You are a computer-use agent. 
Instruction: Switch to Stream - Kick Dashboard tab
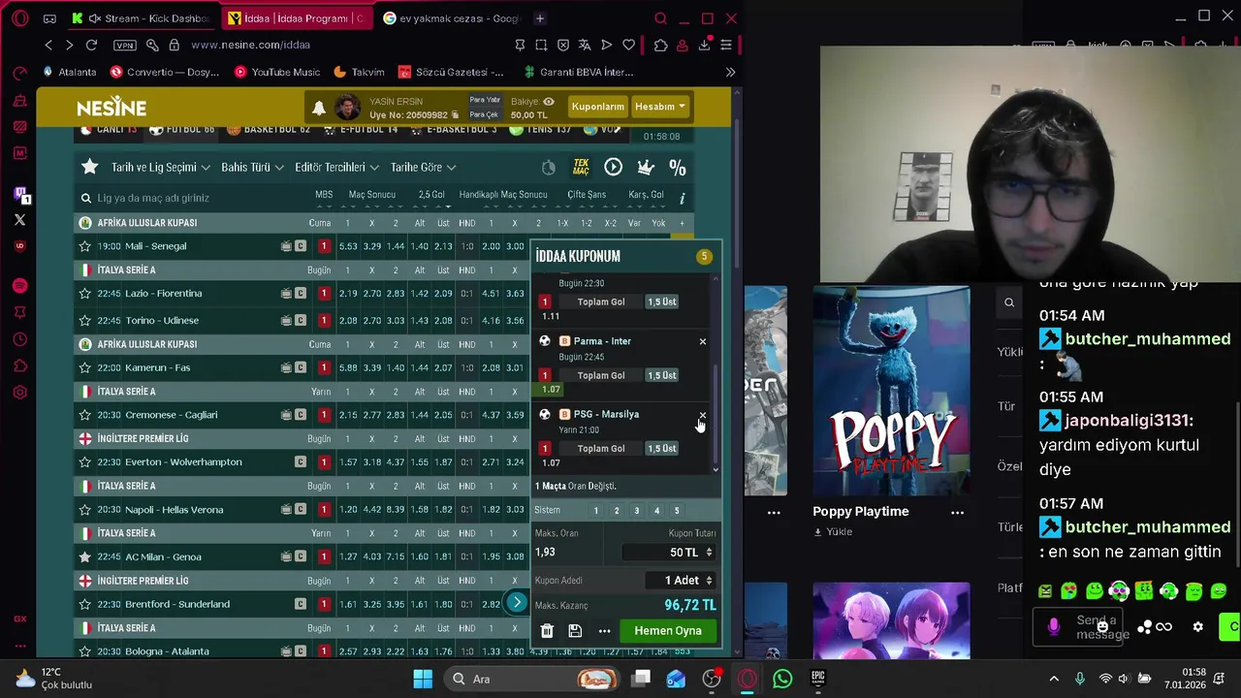tap(143, 18)
